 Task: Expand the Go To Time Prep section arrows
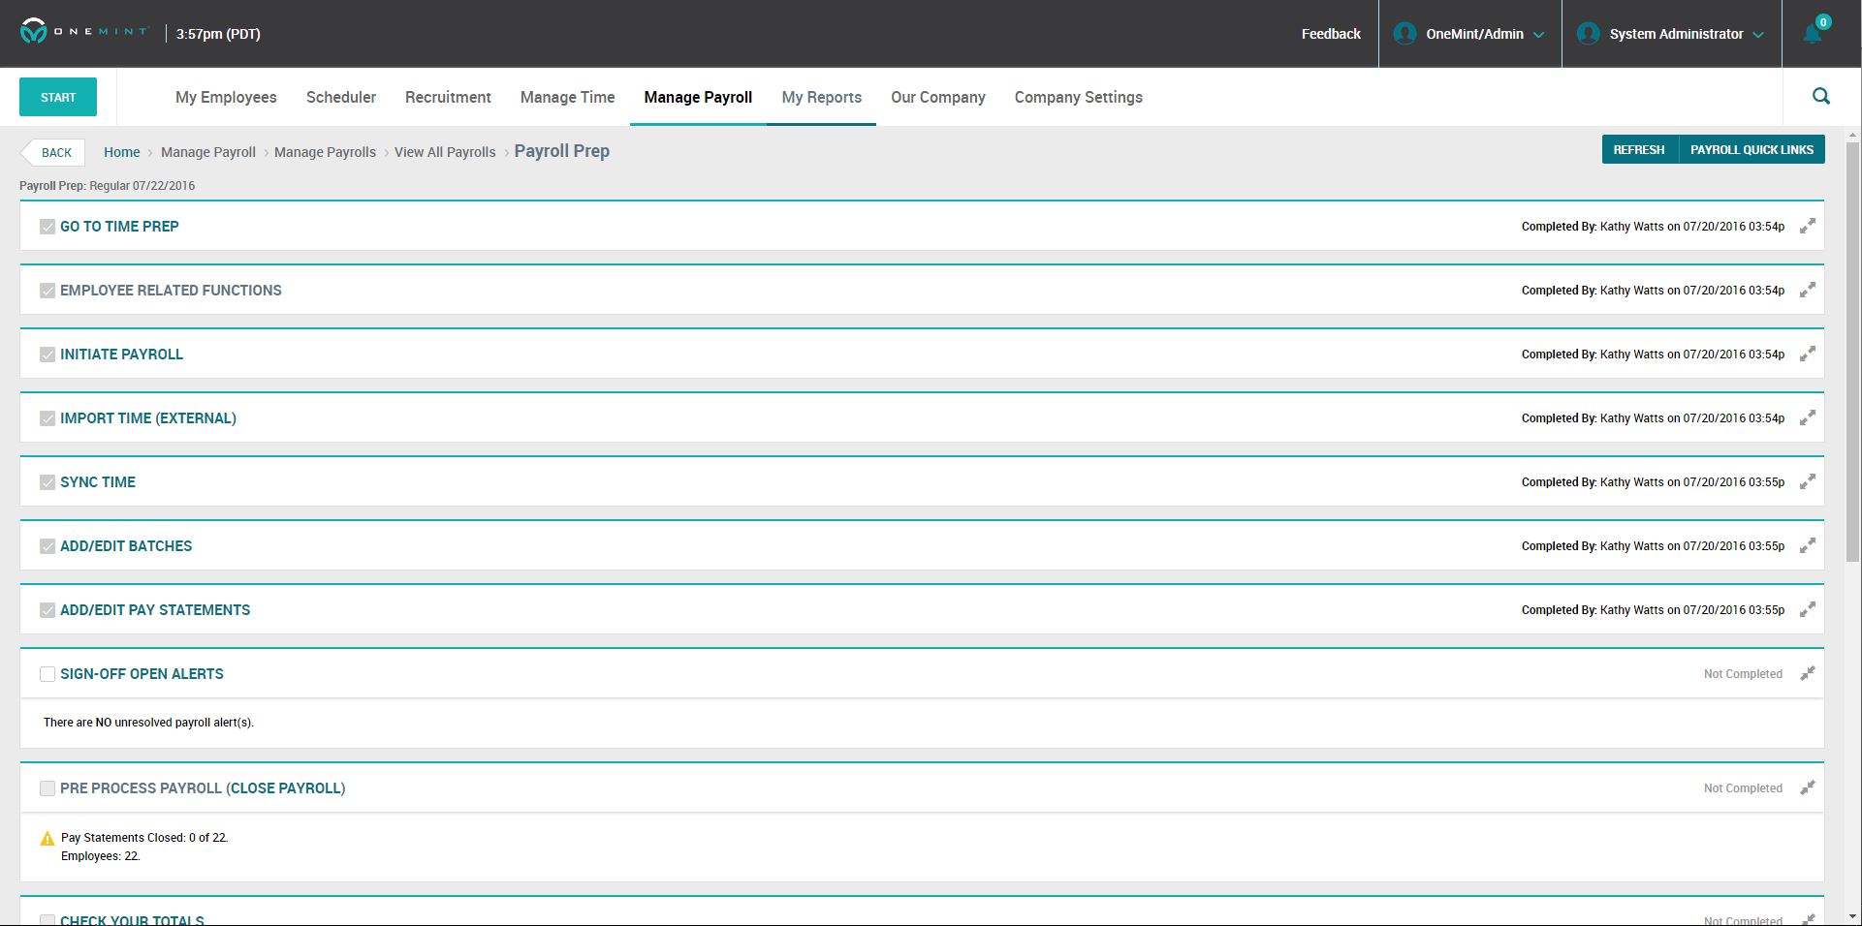coord(1808,227)
